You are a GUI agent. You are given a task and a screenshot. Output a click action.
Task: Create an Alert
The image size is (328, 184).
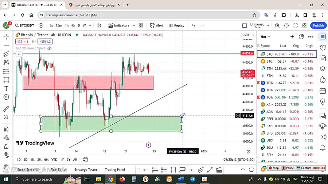[x=156, y=25]
